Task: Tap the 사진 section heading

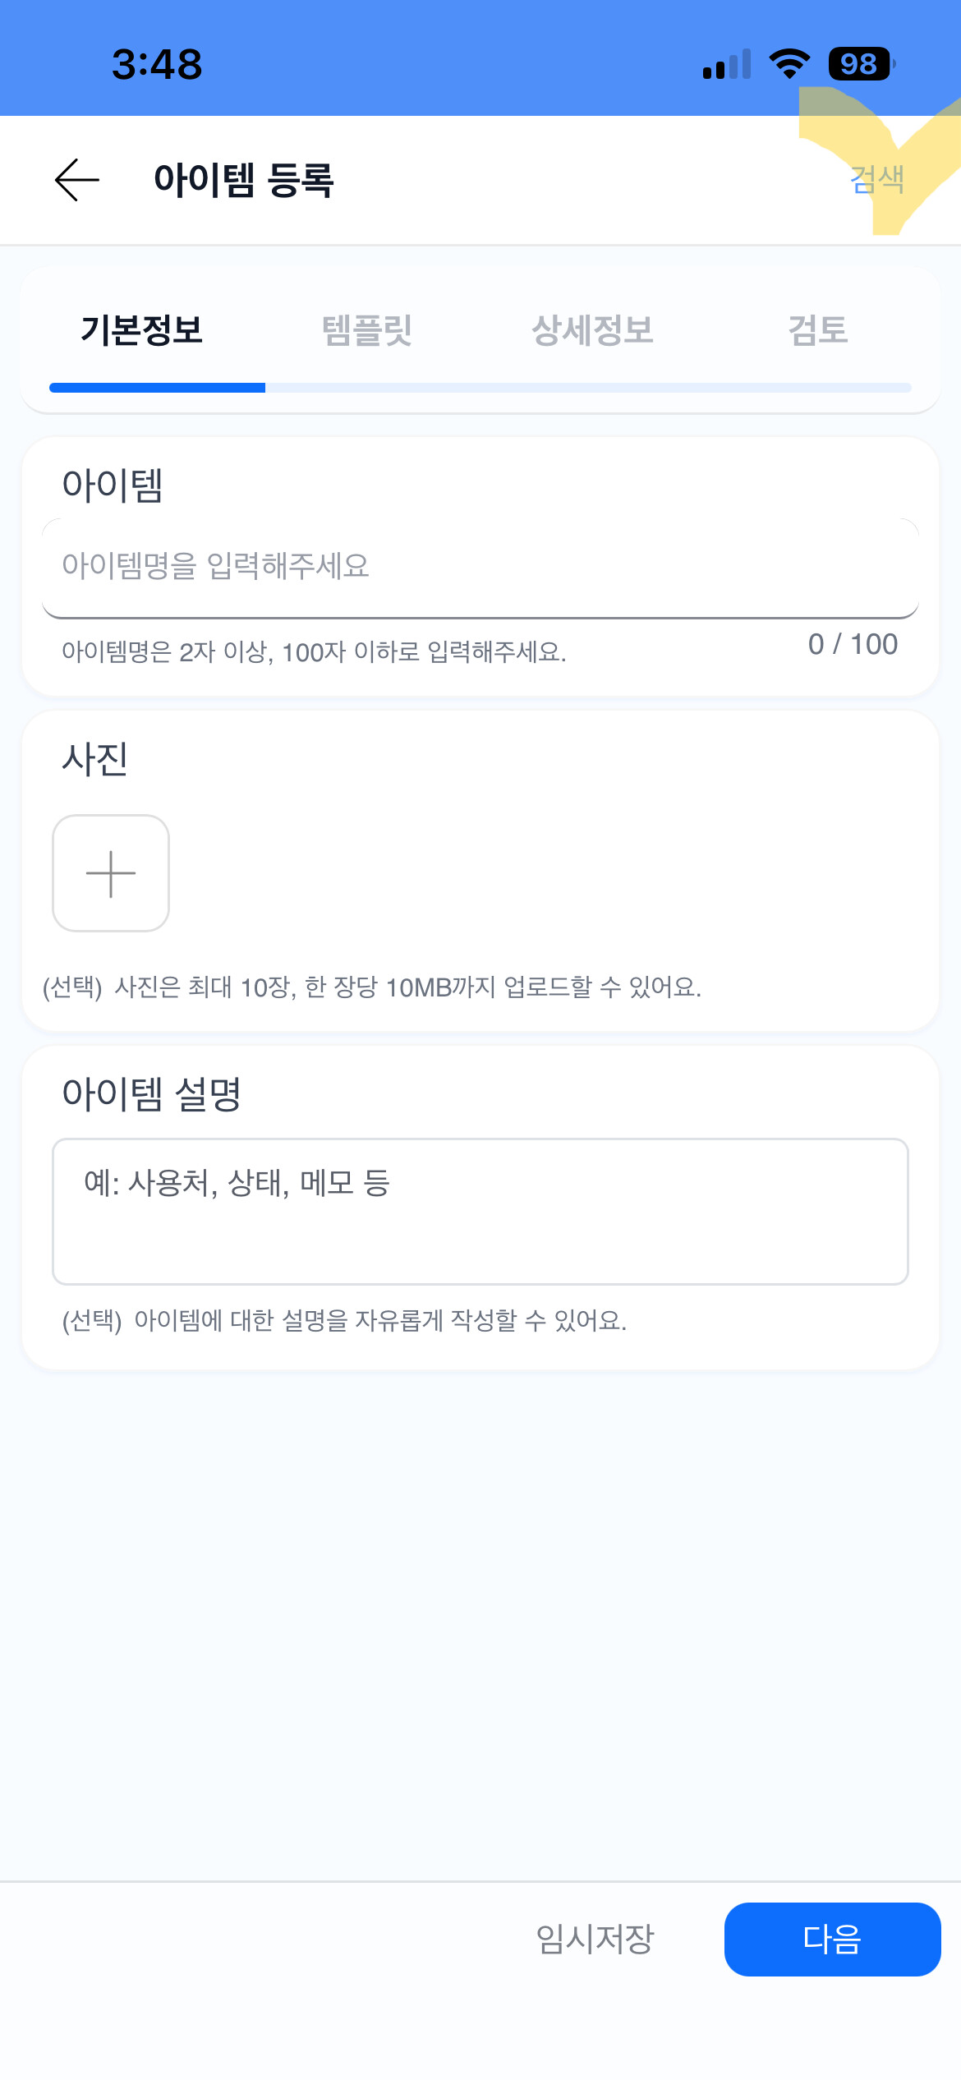Action: (95, 758)
